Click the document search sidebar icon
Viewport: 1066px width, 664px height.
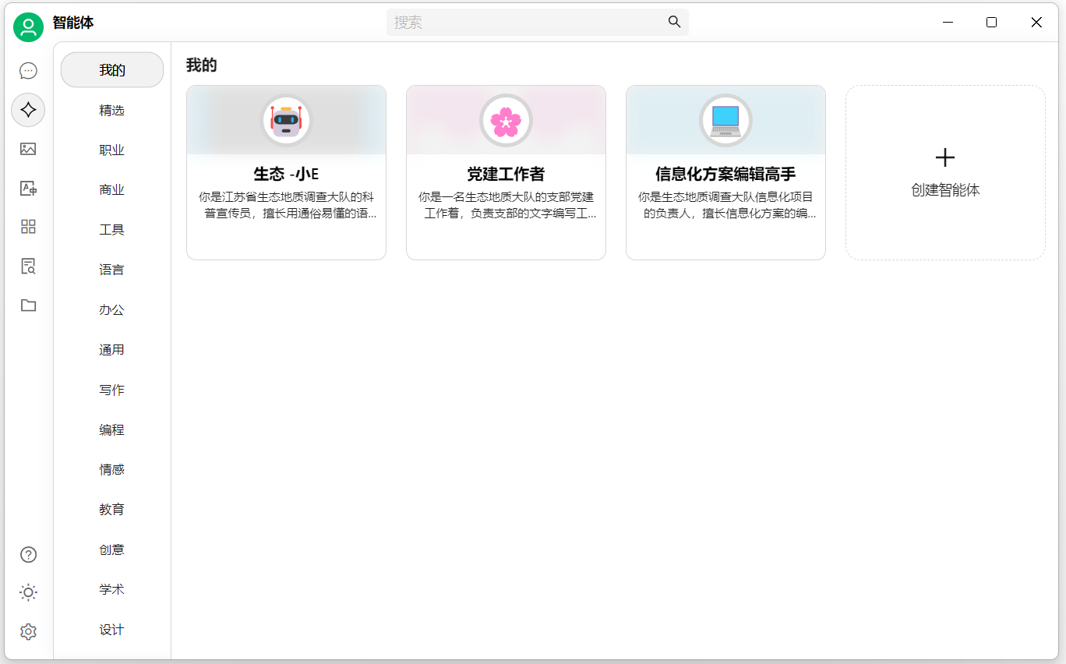coord(28,267)
